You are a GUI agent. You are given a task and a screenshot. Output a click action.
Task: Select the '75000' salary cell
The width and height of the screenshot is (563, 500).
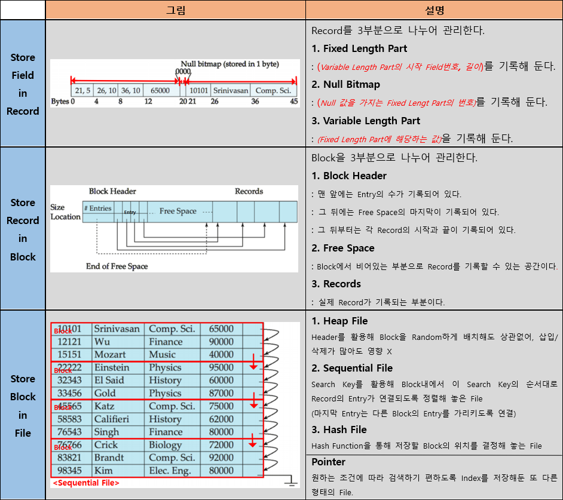pyautogui.click(x=221, y=406)
